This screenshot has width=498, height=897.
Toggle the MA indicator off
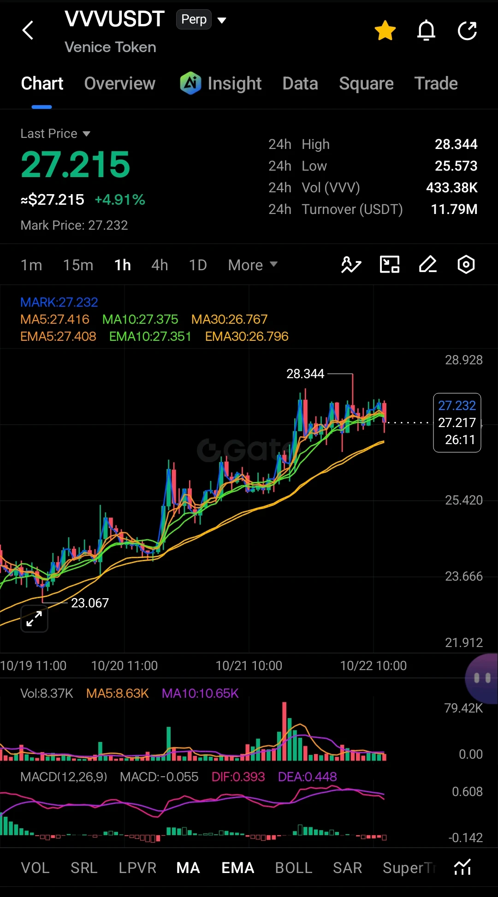(188, 868)
